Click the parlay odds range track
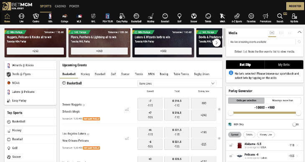Viewport: 305px width, 162px height. coord(264,113)
